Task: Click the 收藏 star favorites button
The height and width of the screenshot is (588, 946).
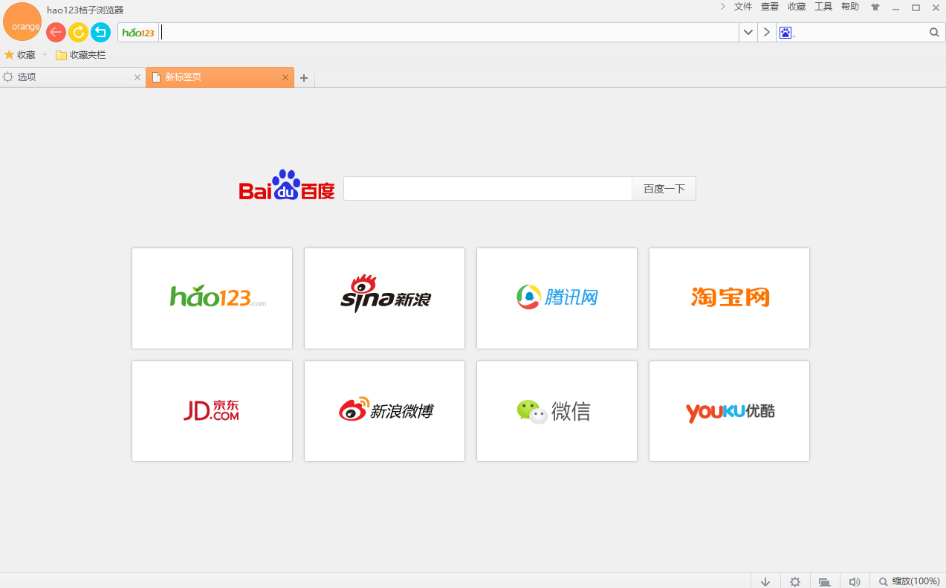Action: pos(20,55)
